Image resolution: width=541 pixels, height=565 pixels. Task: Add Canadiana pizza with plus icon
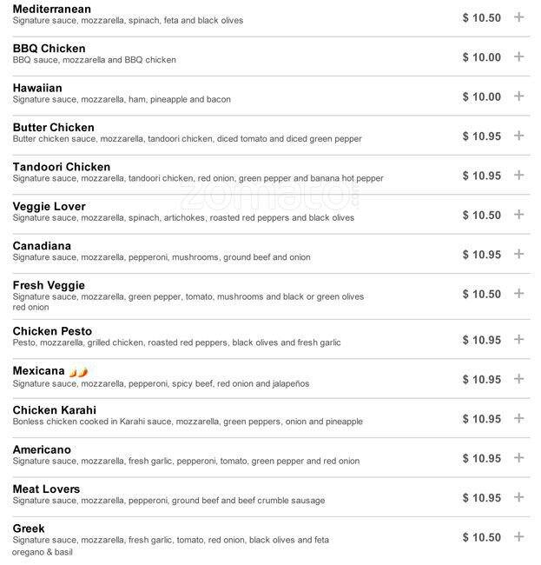519,255
